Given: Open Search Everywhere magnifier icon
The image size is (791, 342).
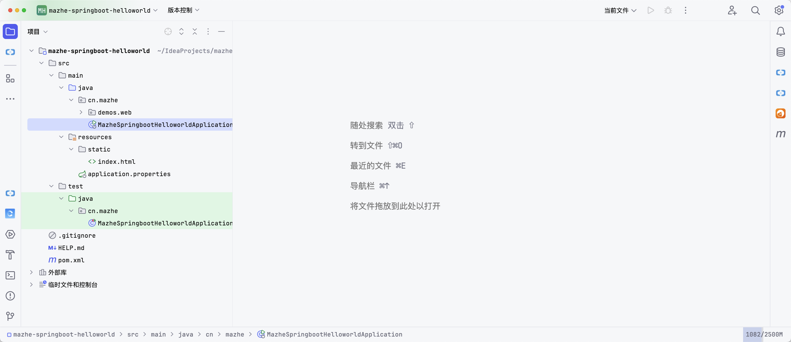Looking at the screenshot, I should tap(755, 10).
